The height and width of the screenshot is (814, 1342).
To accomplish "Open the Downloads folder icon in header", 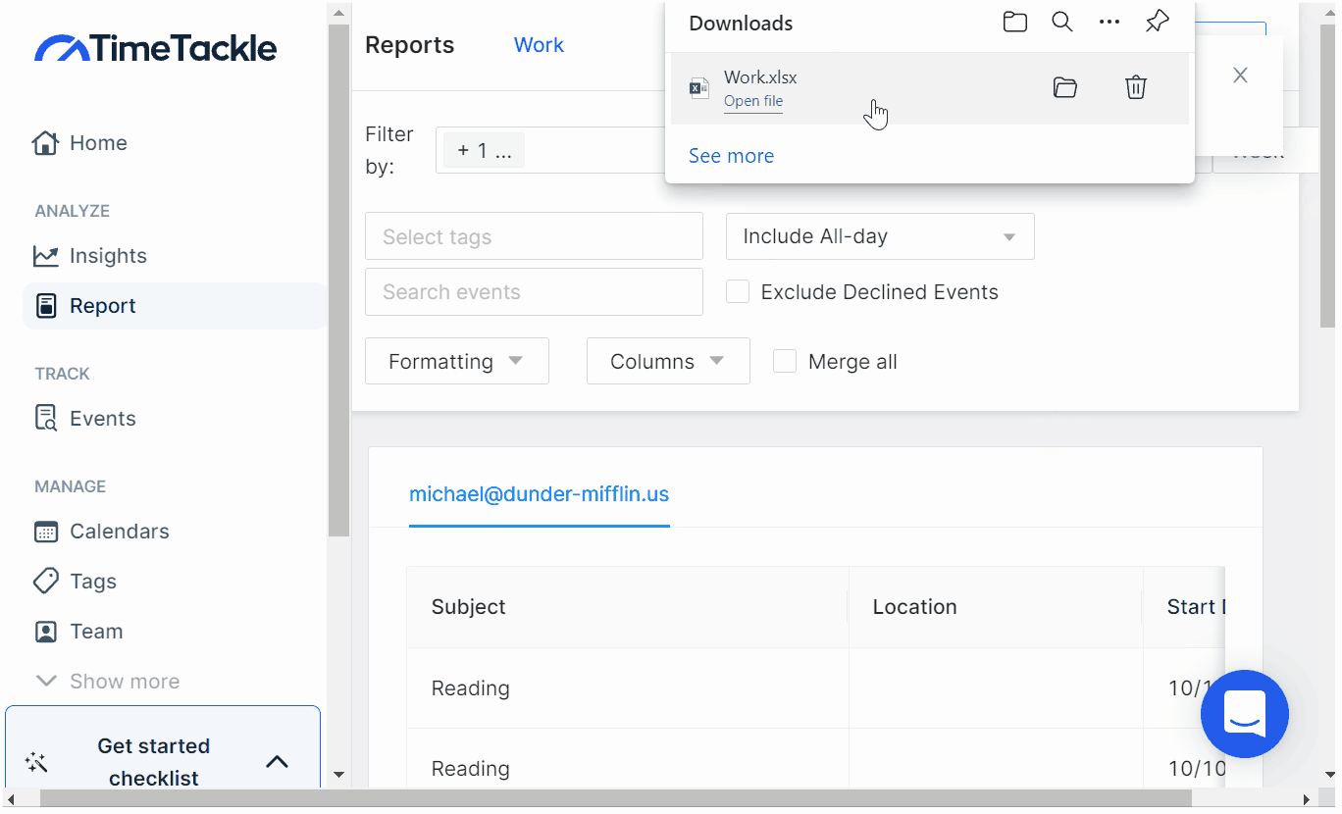I will point(1015,22).
